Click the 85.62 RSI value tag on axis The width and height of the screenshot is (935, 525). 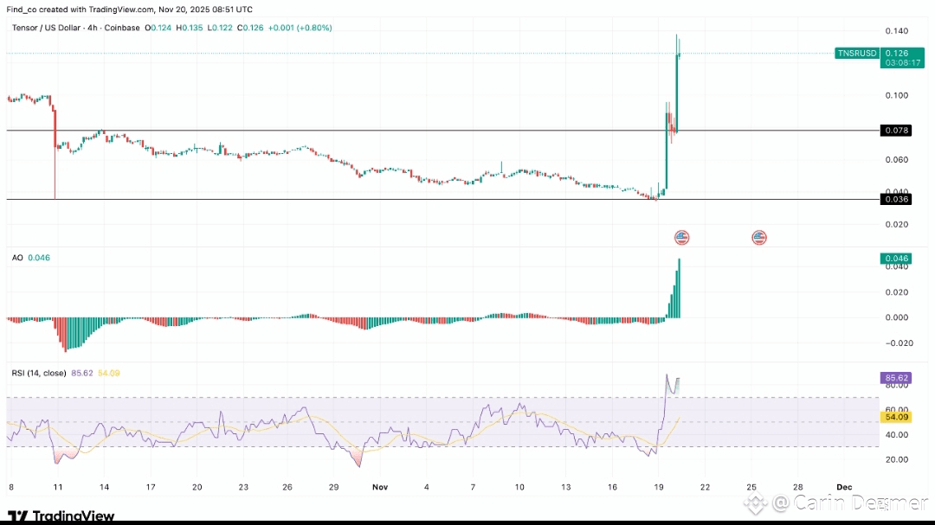[896, 378]
